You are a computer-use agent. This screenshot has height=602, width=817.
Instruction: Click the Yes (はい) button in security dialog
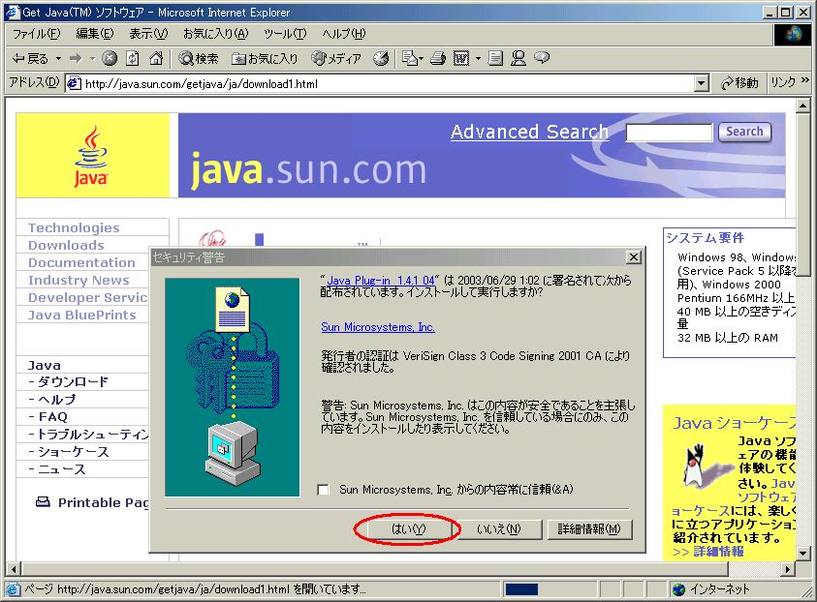(x=409, y=529)
